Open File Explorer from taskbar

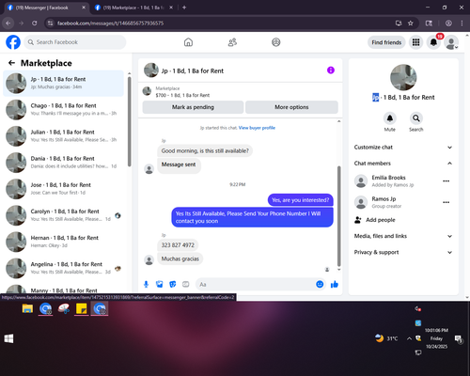27,308
